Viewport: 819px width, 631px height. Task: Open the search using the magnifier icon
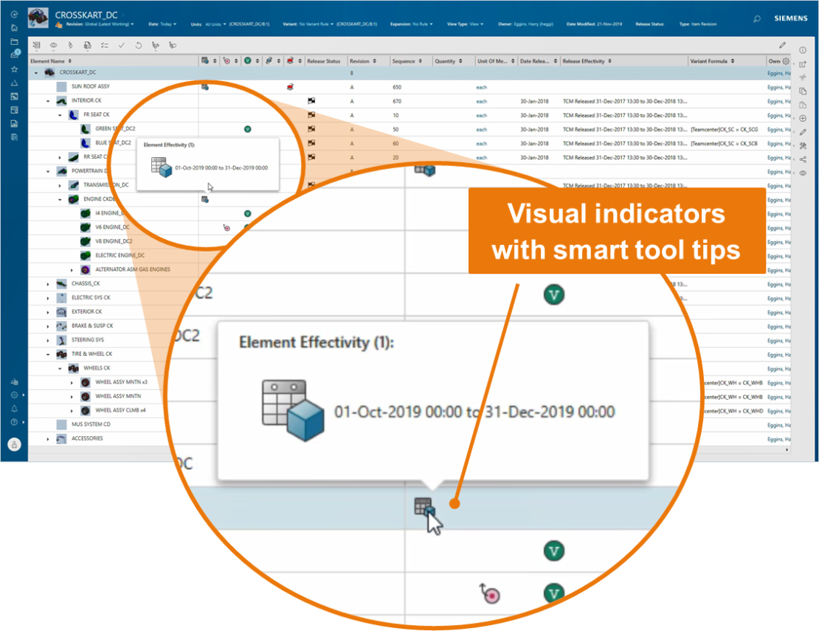click(x=757, y=18)
